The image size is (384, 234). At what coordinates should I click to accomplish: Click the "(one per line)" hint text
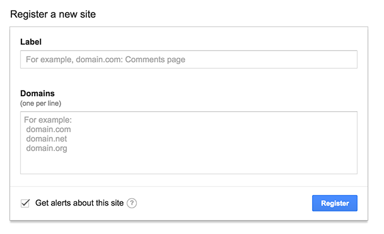(40, 103)
